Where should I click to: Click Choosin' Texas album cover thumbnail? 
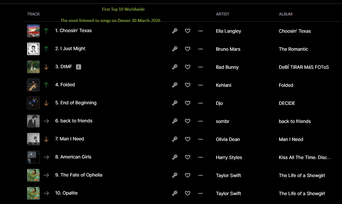(x=33, y=31)
